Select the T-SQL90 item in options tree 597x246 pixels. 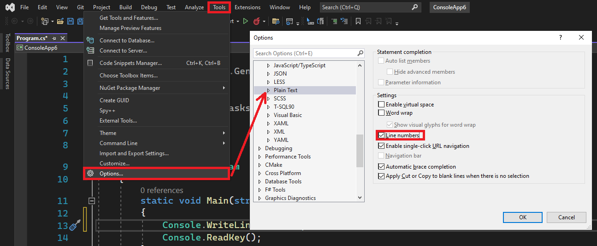point(284,107)
